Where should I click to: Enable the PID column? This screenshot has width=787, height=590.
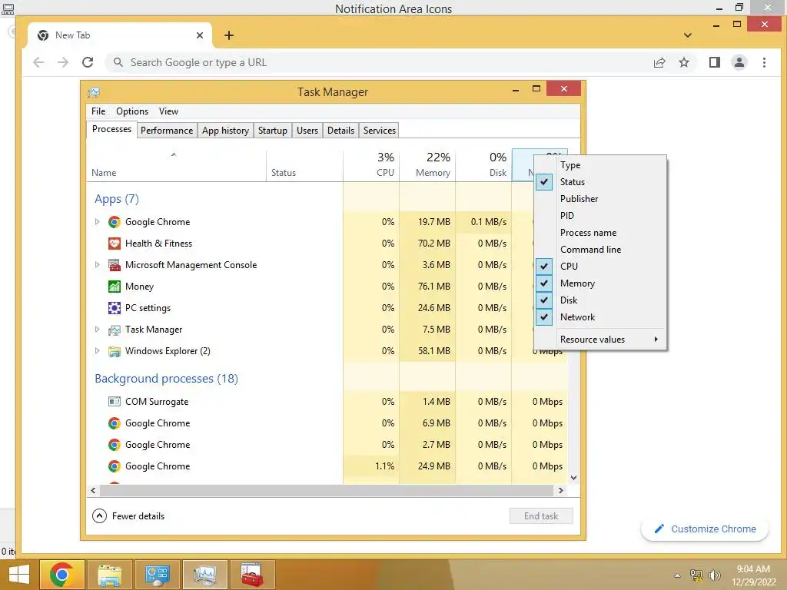[x=600, y=216]
